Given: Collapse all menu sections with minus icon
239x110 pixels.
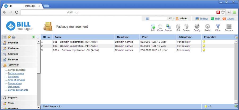Looking at the screenshot, I should 38,37.
